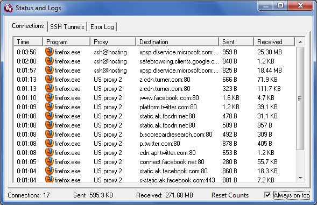Click the Received: 271.68 MB status text
This screenshot has height=205, width=317.
tap(165, 195)
